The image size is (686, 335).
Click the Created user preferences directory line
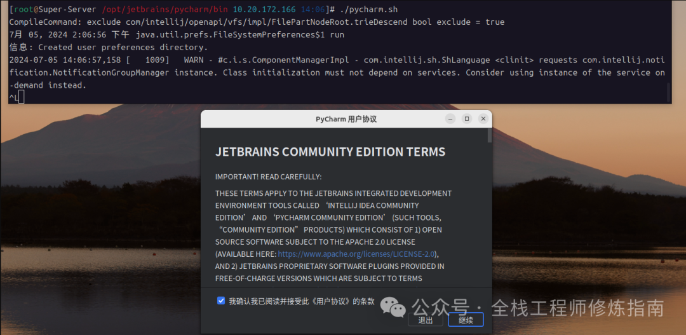point(109,47)
